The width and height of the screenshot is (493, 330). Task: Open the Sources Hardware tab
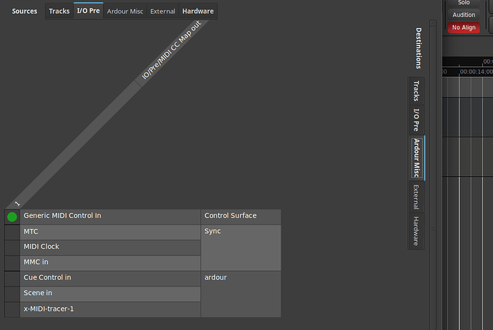click(x=198, y=11)
